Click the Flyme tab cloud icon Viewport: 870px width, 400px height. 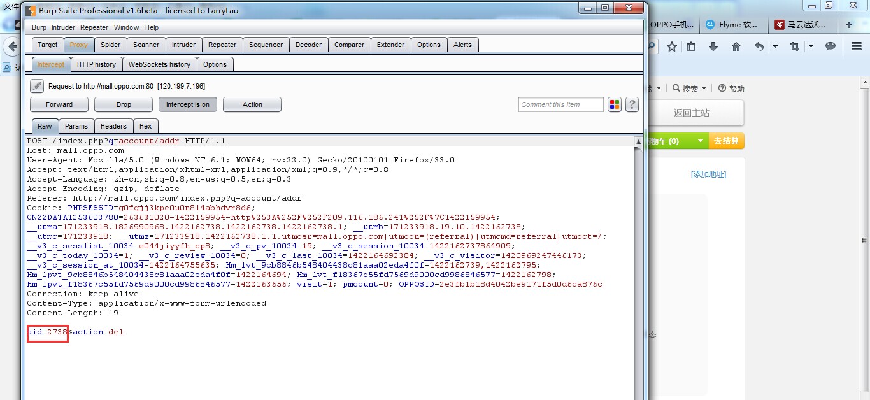(710, 25)
